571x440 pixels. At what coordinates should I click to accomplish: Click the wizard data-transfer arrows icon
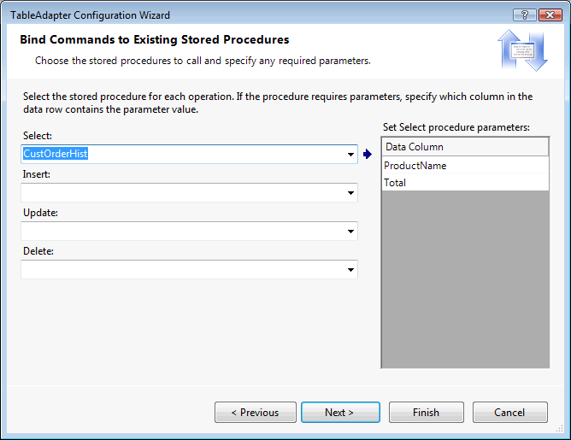coord(523,50)
